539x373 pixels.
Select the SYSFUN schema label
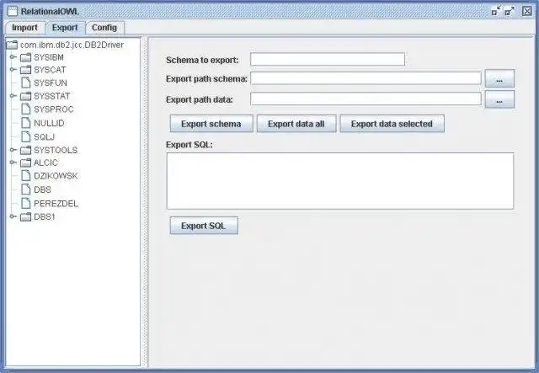[x=51, y=83]
